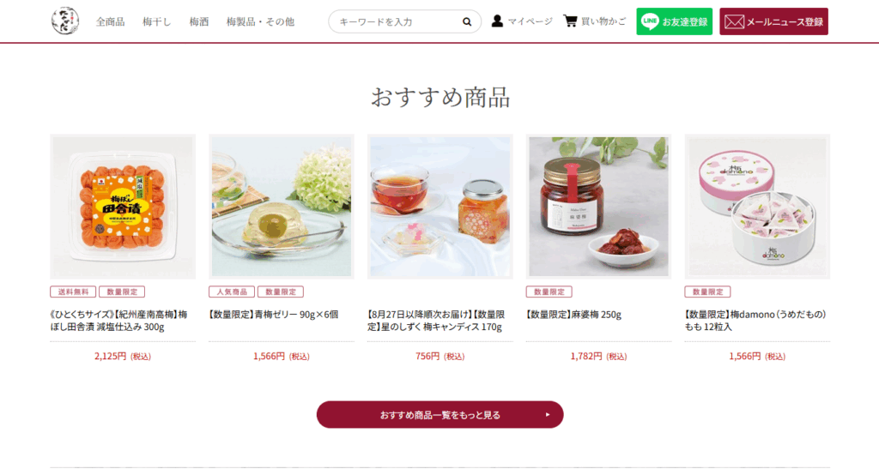Click the round shop logo icon
This screenshot has width=879, height=475.
click(x=65, y=21)
